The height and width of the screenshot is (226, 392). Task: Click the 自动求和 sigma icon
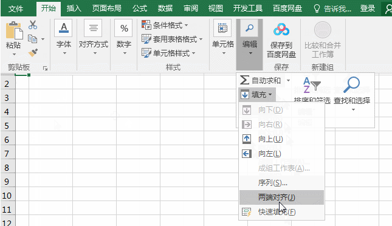pos(244,80)
